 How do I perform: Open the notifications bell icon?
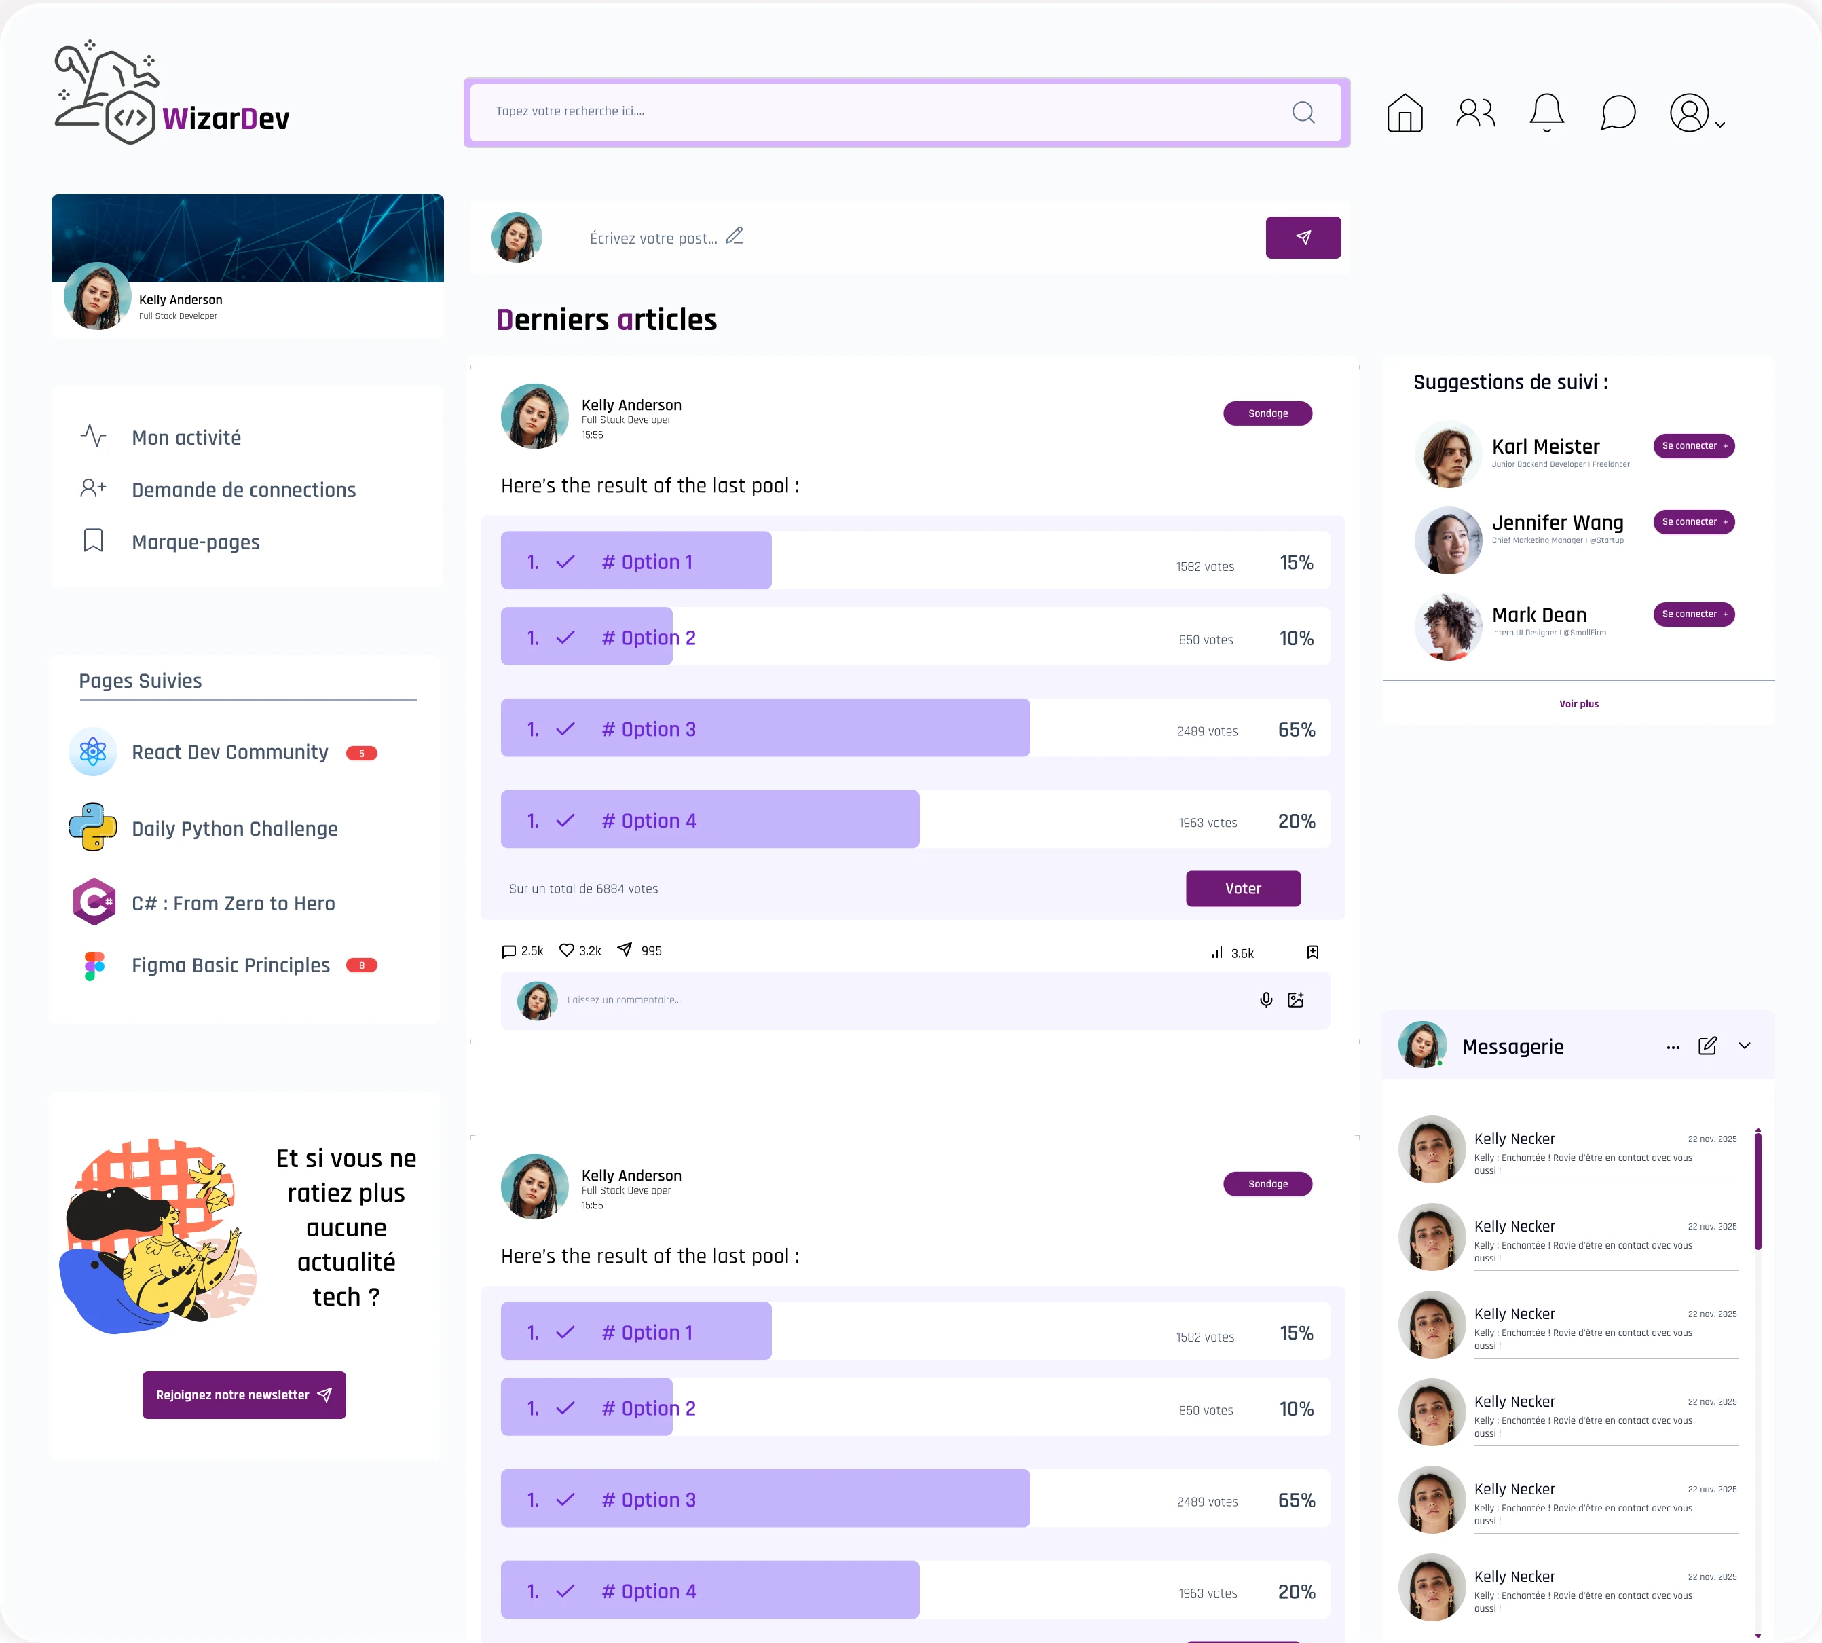tap(1546, 113)
